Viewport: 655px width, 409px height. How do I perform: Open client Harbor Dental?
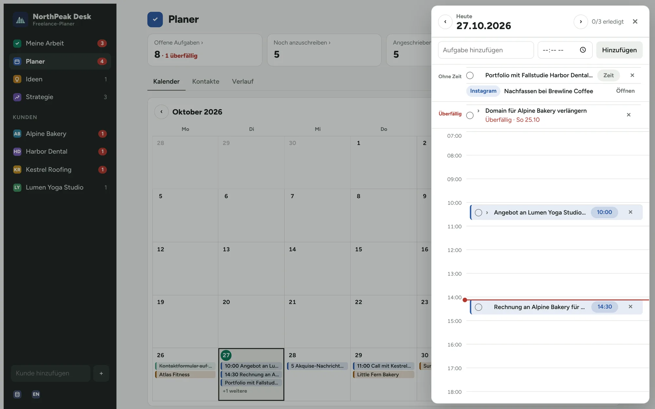click(x=60, y=151)
